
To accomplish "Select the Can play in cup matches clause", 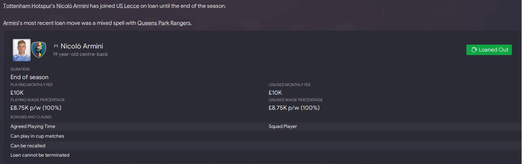I will click(x=37, y=136).
